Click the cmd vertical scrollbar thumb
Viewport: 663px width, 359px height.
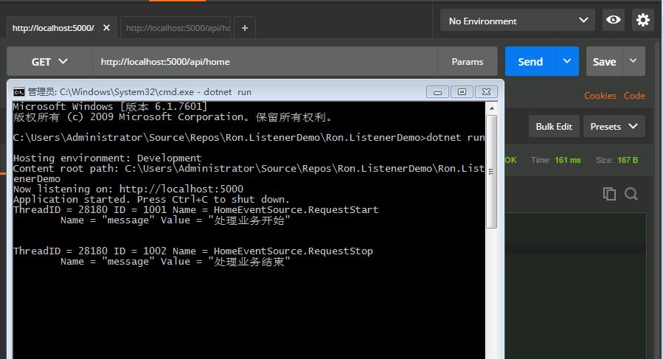tap(491, 171)
